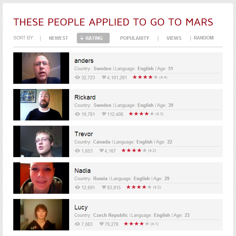Open the anders applicant profile name
236x236 pixels.
coord(84,61)
